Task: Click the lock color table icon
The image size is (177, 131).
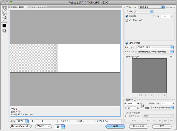Action: pos(151,95)
